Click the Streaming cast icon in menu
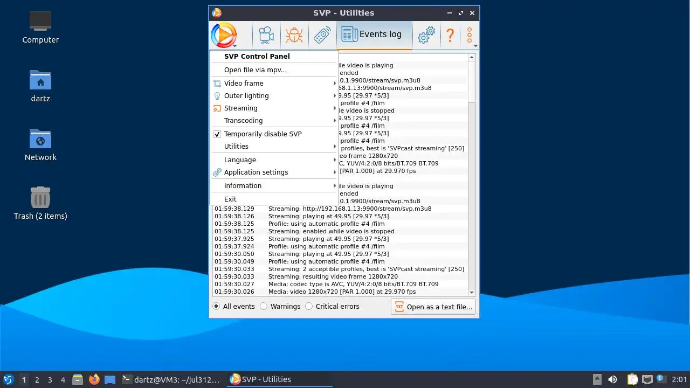690x388 pixels. click(217, 108)
